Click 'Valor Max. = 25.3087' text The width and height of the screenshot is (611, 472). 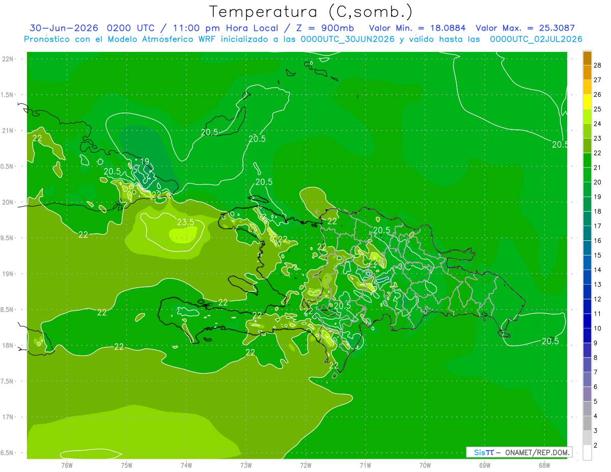click(525, 28)
